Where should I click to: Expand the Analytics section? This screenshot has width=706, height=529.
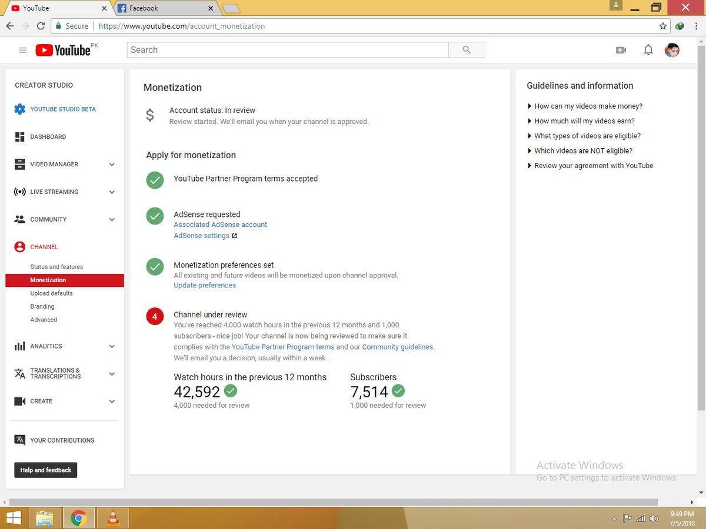[112, 346]
